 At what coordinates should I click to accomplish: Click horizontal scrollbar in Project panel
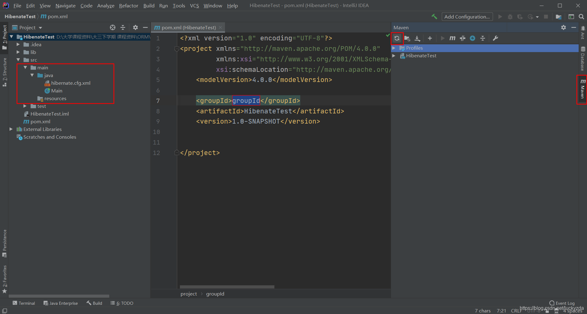pyautogui.click(x=59, y=296)
